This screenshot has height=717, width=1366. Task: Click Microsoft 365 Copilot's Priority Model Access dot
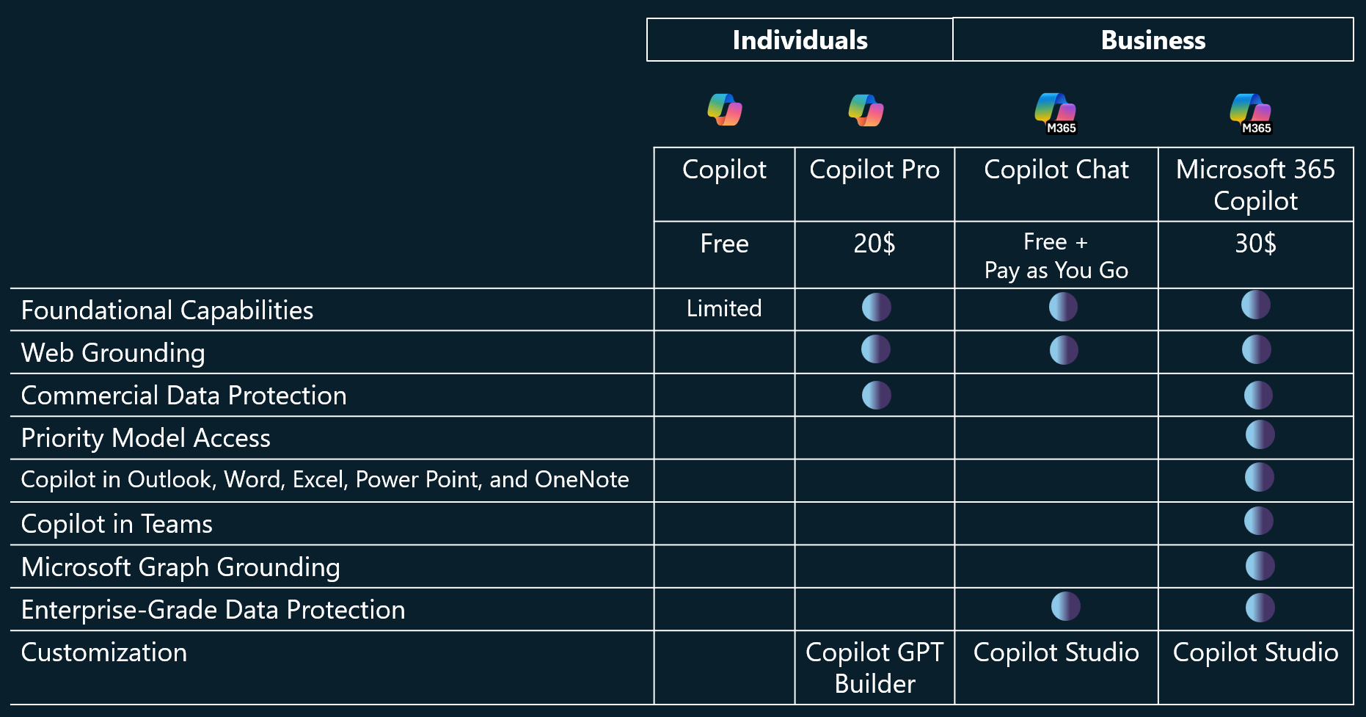click(1260, 434)
